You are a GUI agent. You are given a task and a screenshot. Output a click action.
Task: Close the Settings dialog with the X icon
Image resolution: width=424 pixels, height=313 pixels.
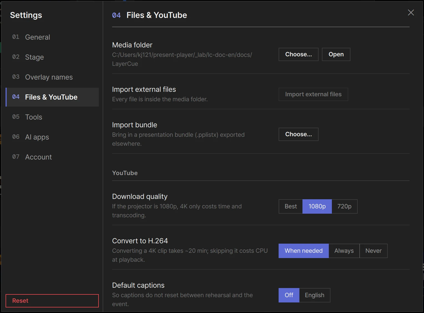pyautogui.click(x=411, y=12)
